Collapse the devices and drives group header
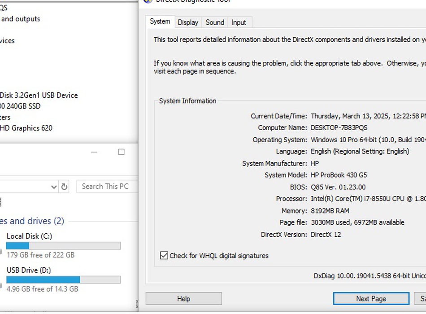Viewport: 426px width, 314px height. coord(32,221)
